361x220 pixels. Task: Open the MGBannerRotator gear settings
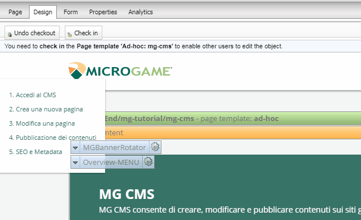[x=155, y=147]
